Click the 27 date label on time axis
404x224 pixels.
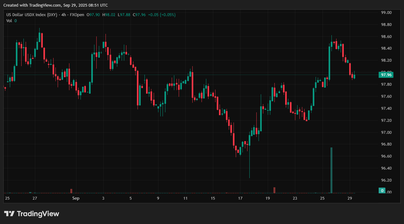pyautogui.click(x=35, y=198)
